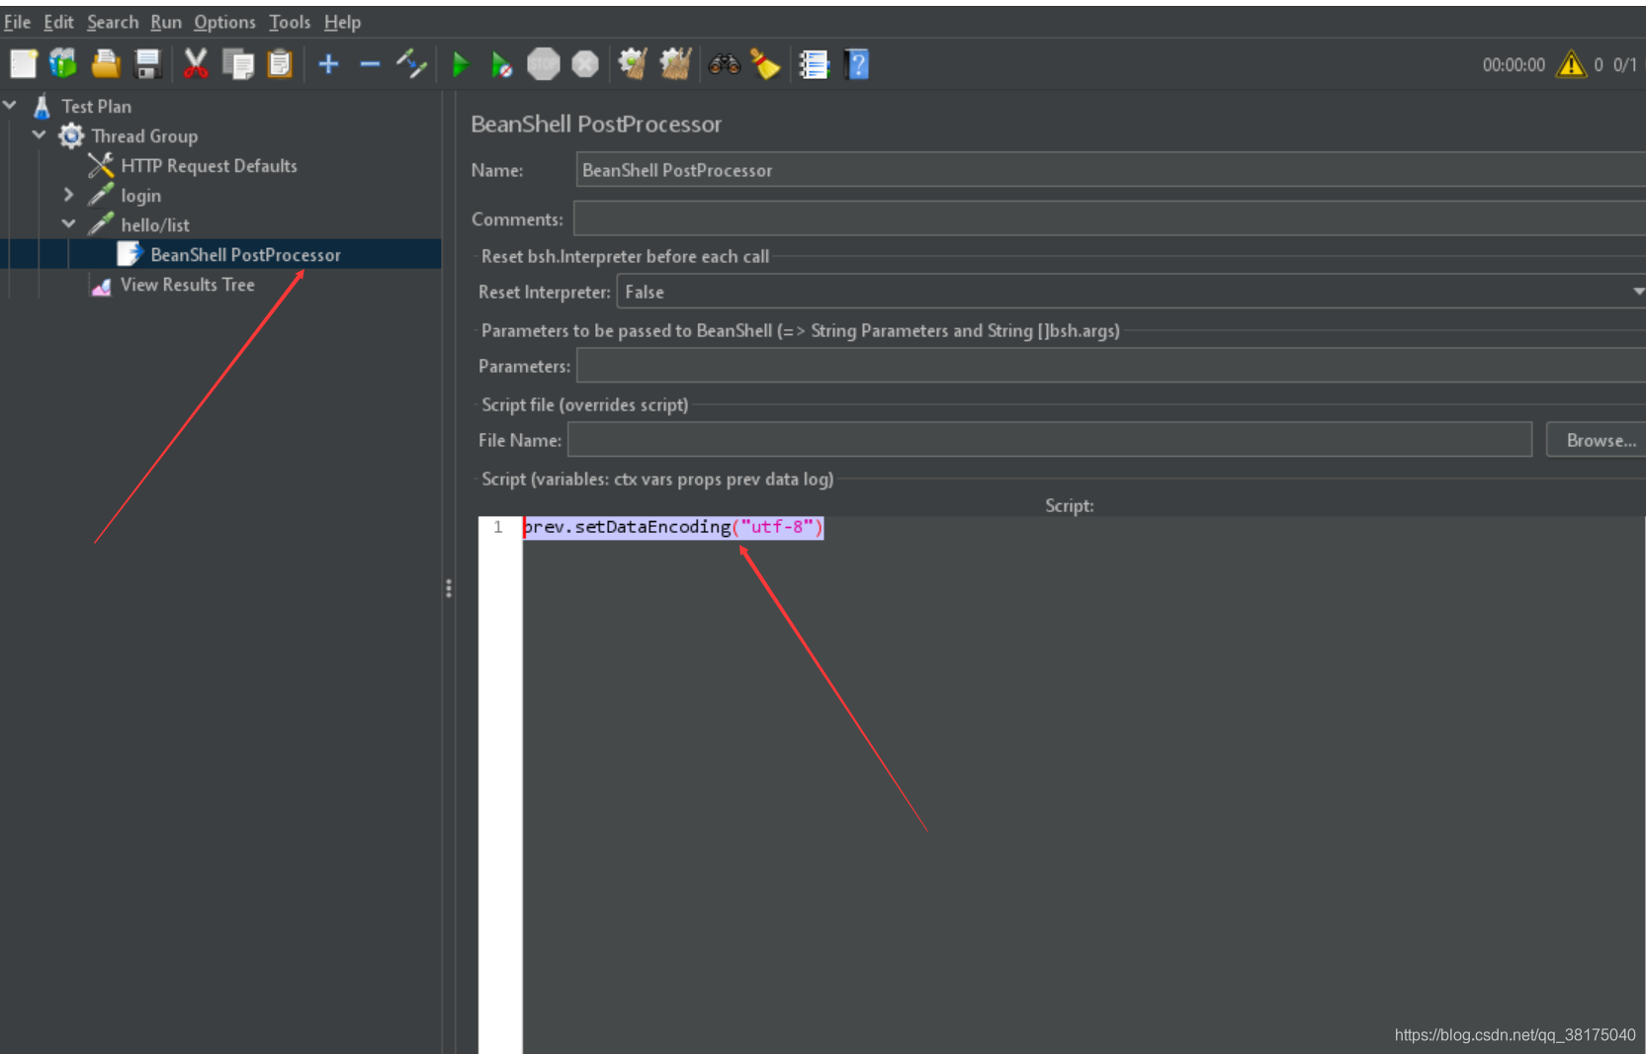Viewport: 1646px width, 1054px height.
Task: Click the Help question mark icon
Action: click(x=857, y=64)
